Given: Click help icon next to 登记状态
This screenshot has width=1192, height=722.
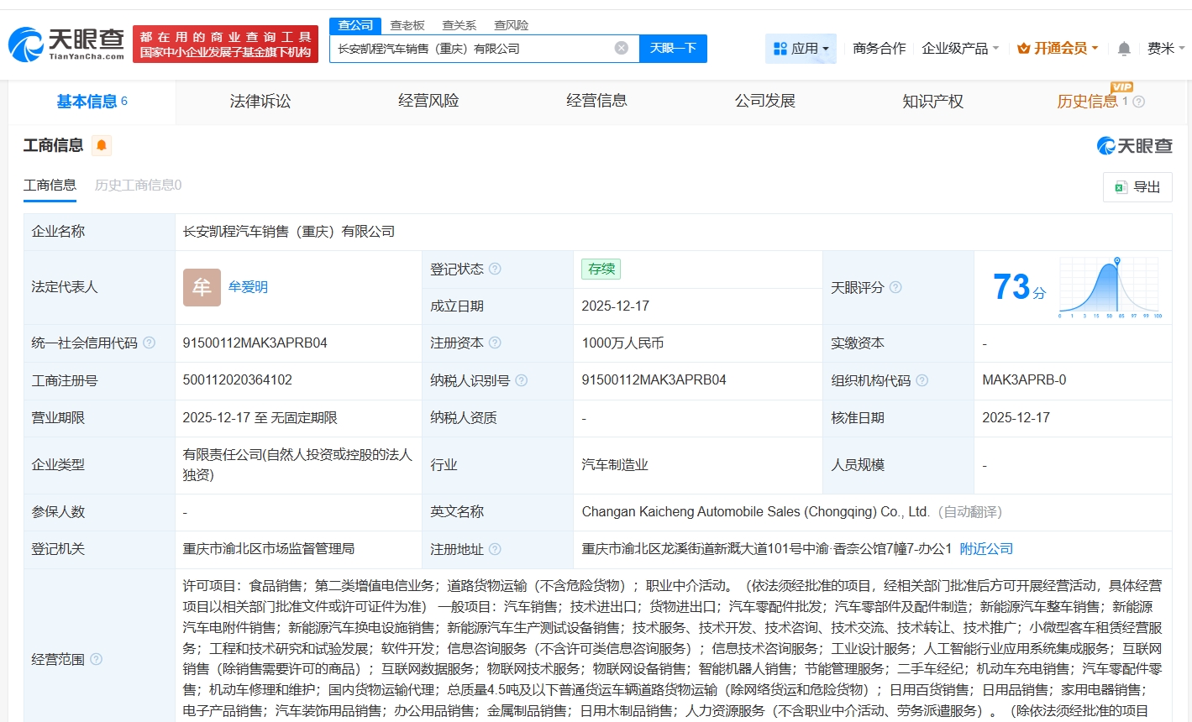Looking at the screenshot, I should click(495, 269).
